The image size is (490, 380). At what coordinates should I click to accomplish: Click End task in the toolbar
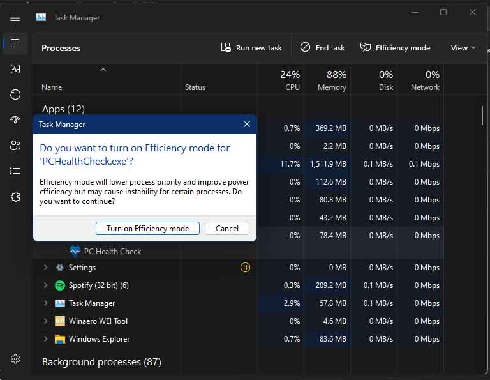pyautogui.click(x=322, y=48)
